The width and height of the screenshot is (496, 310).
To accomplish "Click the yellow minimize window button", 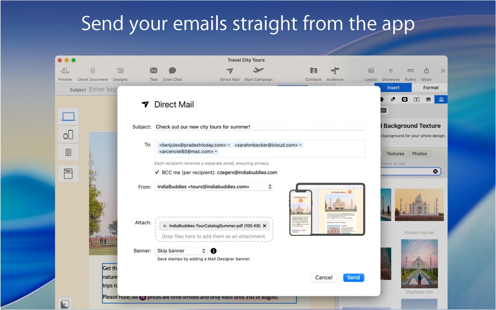I will (x=66, y=60).
